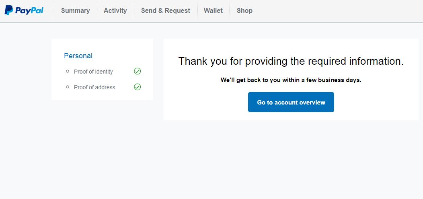
Task: Click the bullet circle before Proof of identity
Action: [68, 71]
